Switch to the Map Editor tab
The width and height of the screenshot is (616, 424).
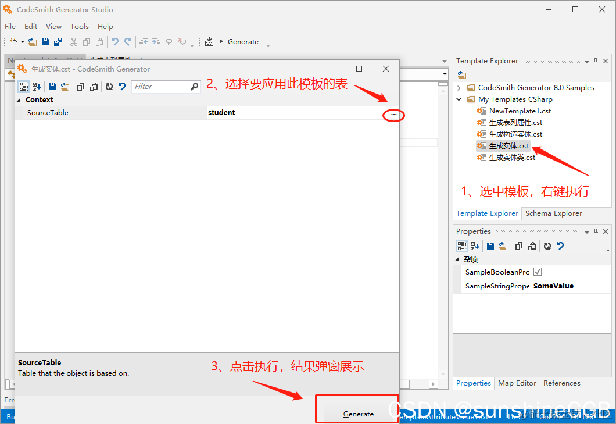tap(517, 383)
